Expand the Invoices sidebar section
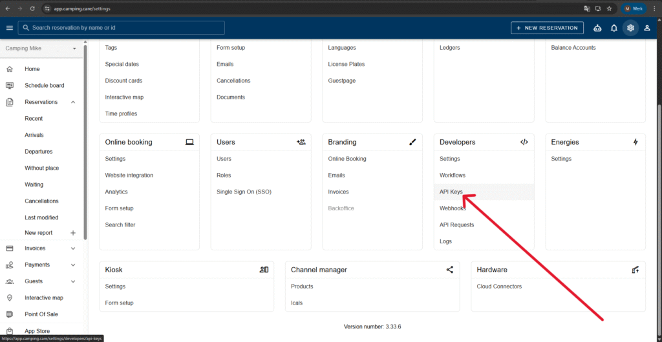662x342 pixels. click(x=73, y=248)
